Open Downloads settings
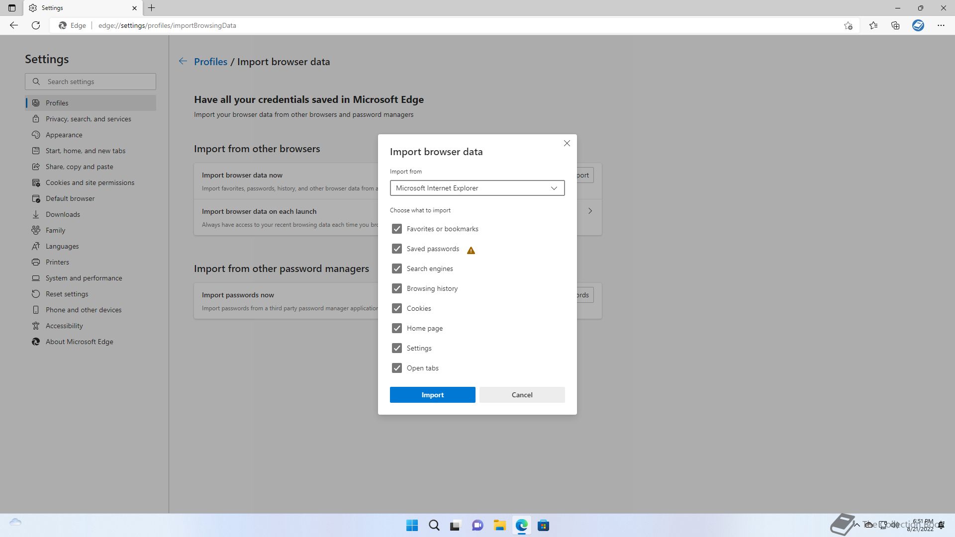Image resolution: width=955 pixels, height=537 pixels. point(91,214)
